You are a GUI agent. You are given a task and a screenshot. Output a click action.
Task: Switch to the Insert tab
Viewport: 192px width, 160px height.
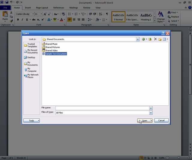[x=28, y=8]
